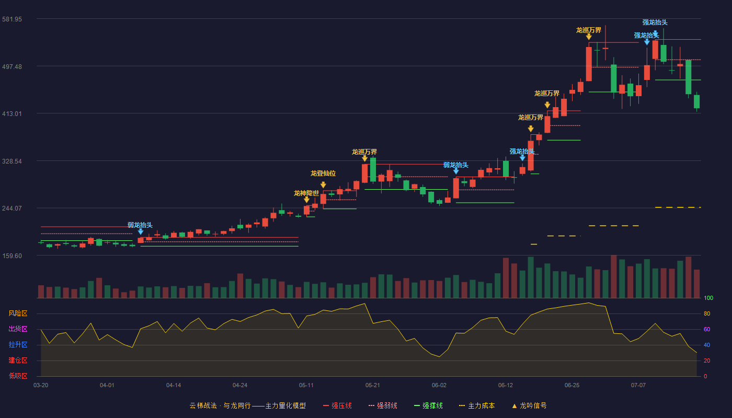
Task: Click the 风险区 zone label
Action: [18, 313]
